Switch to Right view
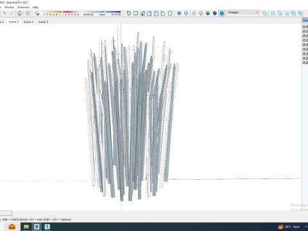The height and width of the screenshot is (231, 308). coord(150,13)
